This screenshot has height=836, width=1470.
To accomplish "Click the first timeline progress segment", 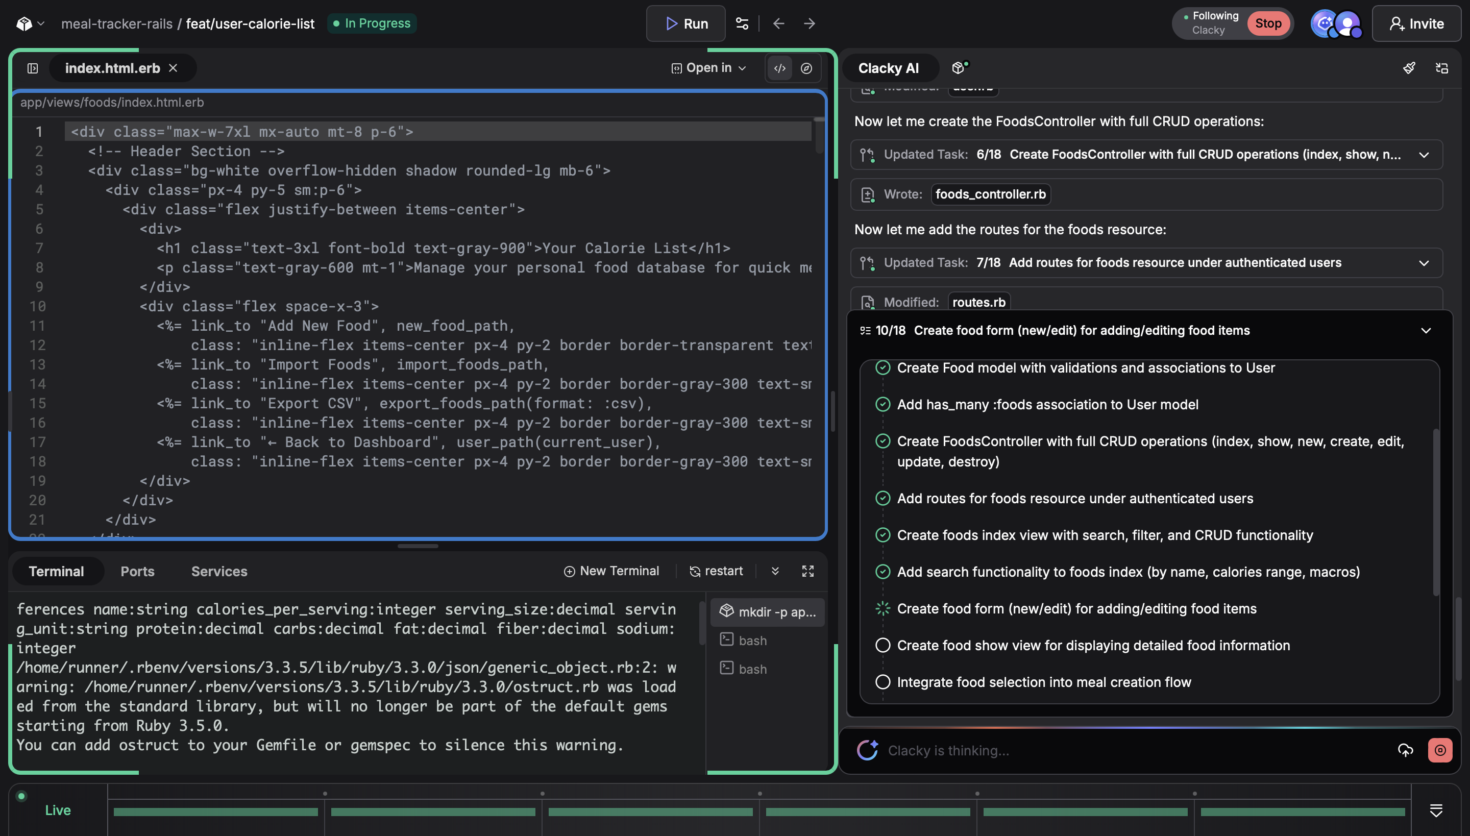I will 216,812.
